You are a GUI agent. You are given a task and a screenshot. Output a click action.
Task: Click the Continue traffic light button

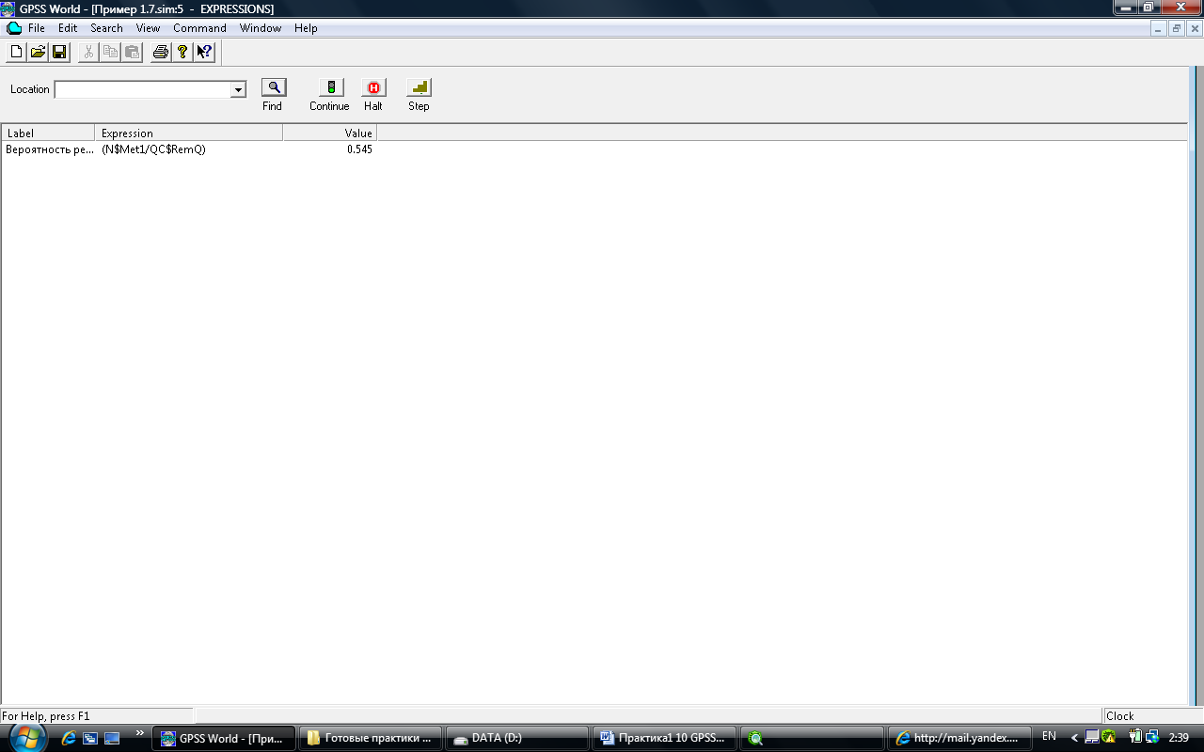[x=330, y=87]
